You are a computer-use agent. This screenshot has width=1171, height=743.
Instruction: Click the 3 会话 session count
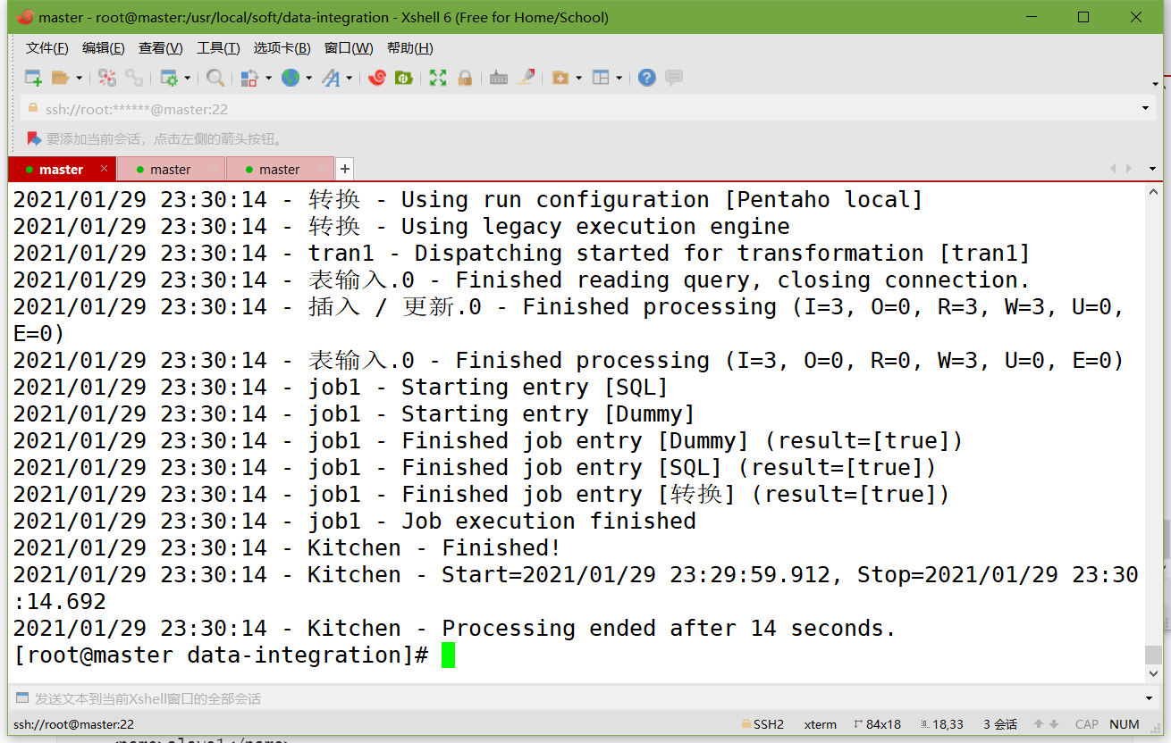pyautogui.click(x=1000, y=724)
